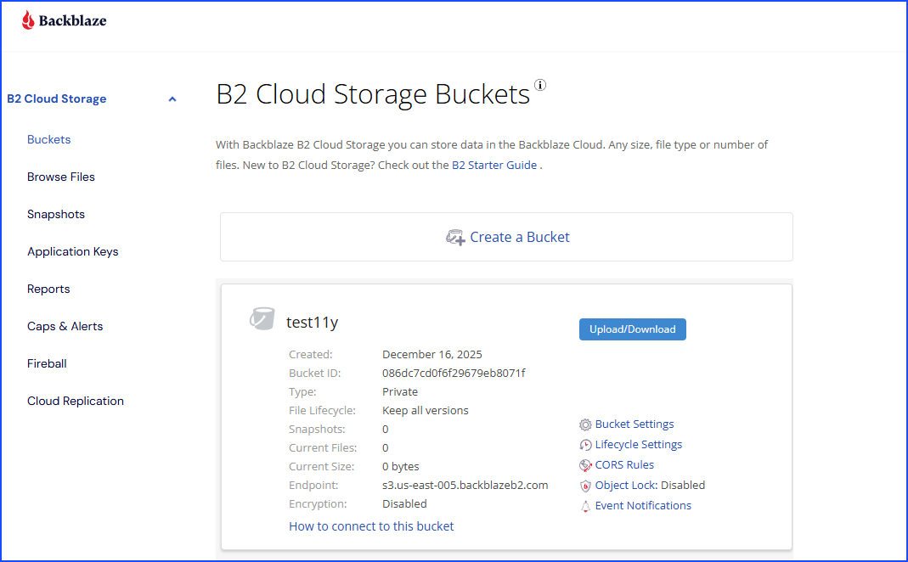Open the Lifecycle Settings link
This screenshot has width=908, height=562.
638,444
